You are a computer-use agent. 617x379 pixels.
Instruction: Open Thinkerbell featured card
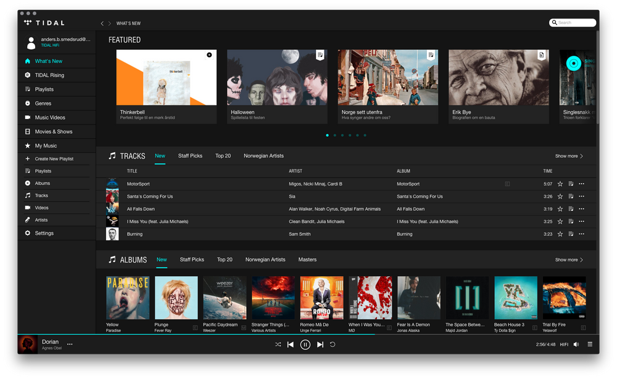click(167, 86)
